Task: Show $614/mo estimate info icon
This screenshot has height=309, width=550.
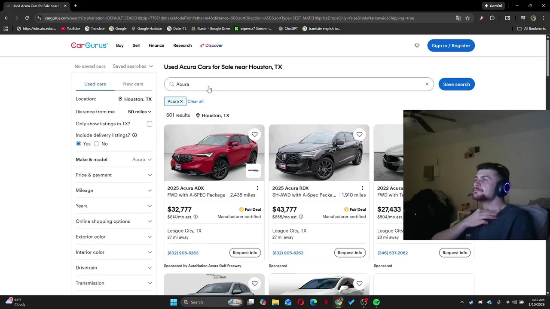Action: coord(196,217)
